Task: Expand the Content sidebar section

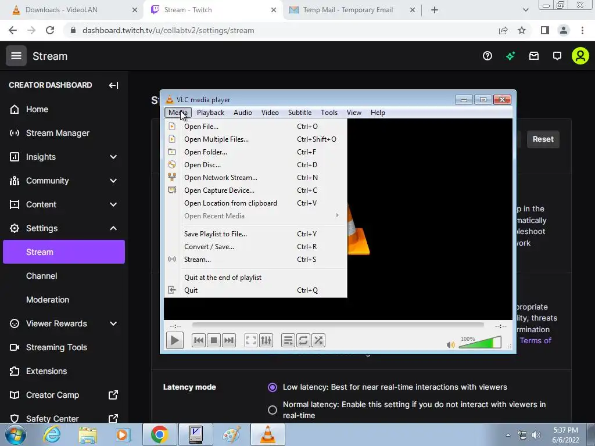Action: click(113, 205)
